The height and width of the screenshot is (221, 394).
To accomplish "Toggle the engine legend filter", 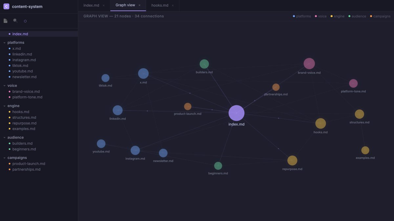I will pos(338,16).
